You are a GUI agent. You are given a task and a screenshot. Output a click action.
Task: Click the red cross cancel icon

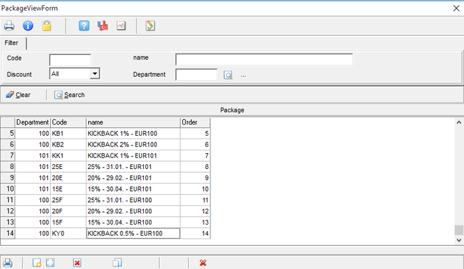click(x=203, y=263)
